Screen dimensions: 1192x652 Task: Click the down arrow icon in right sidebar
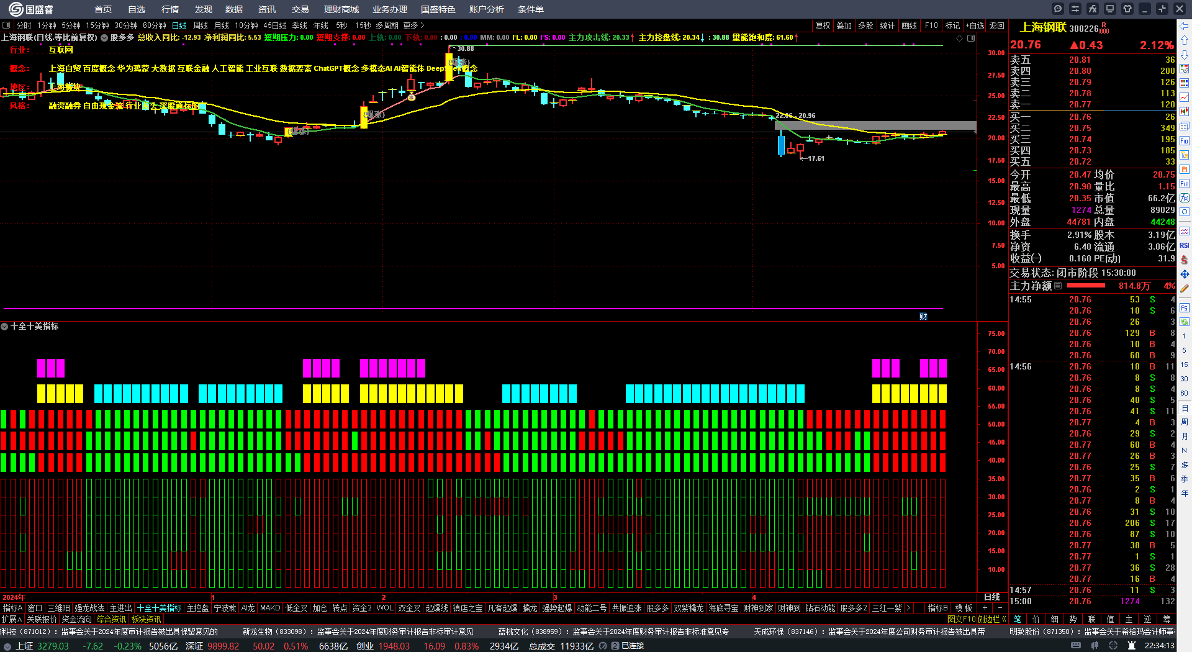1185,54
